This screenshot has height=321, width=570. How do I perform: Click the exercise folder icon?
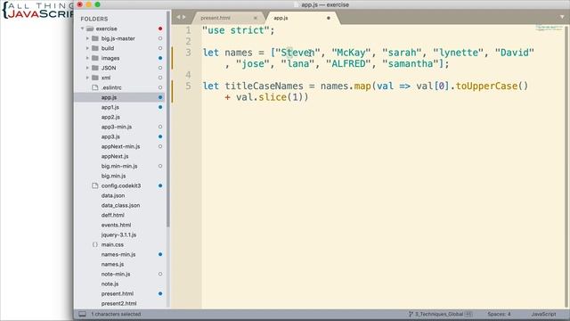tap(90, 29)
